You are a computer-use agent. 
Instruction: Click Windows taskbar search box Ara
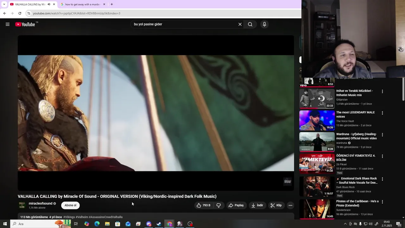pos(41,224)
